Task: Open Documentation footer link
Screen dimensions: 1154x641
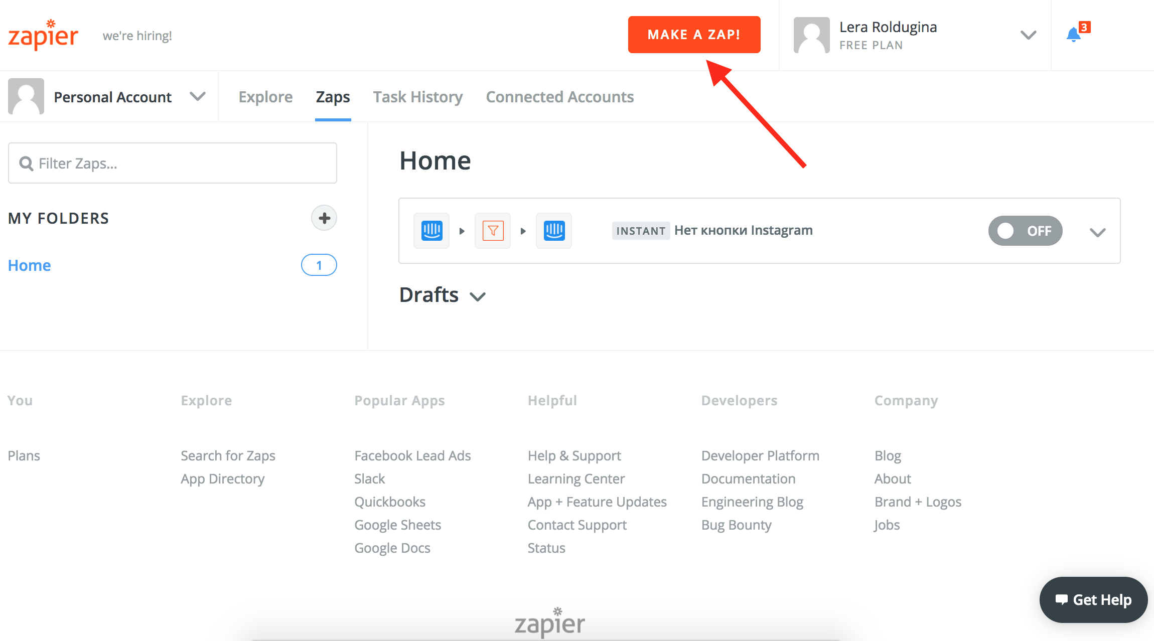Action: 748,478
